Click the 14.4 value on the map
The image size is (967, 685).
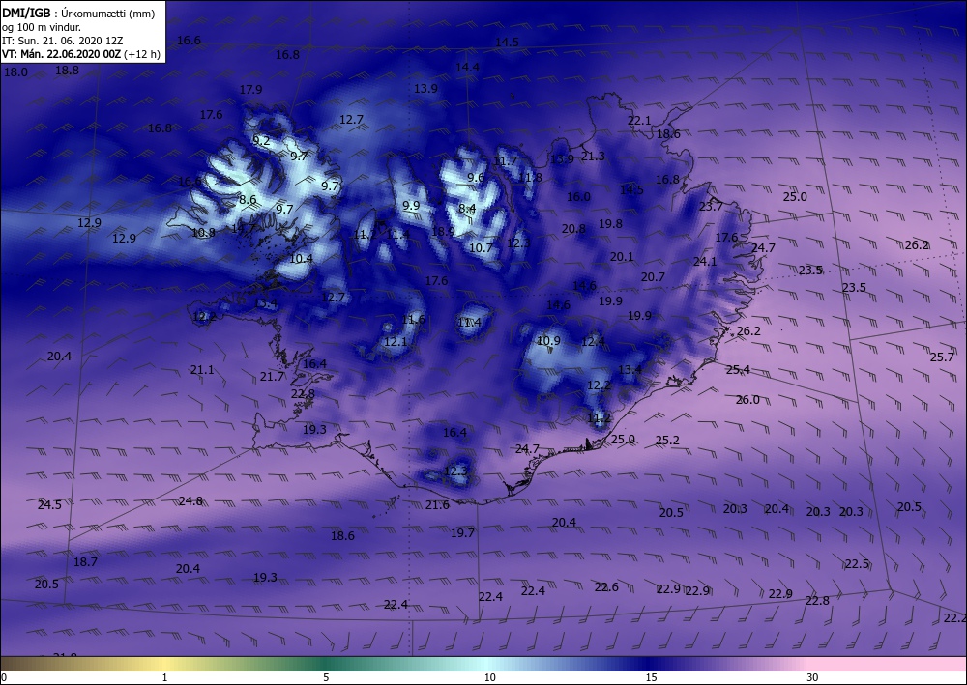pos(467,67)
